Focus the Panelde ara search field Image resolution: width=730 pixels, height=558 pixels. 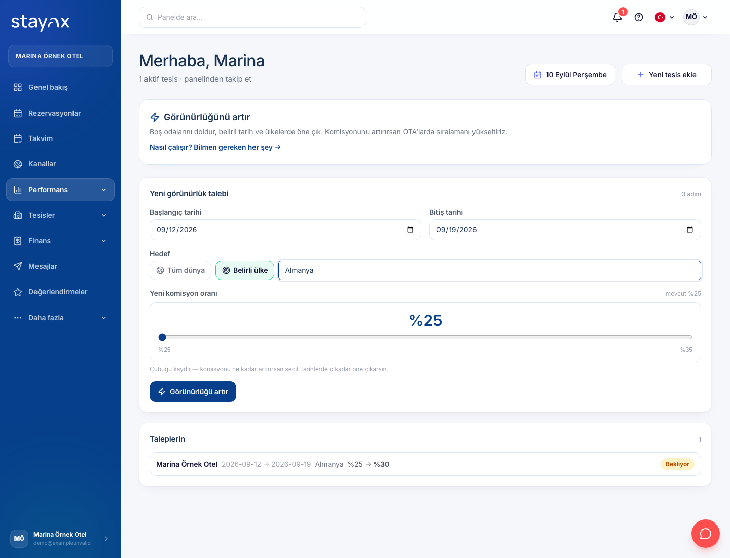tap(252, 17)
